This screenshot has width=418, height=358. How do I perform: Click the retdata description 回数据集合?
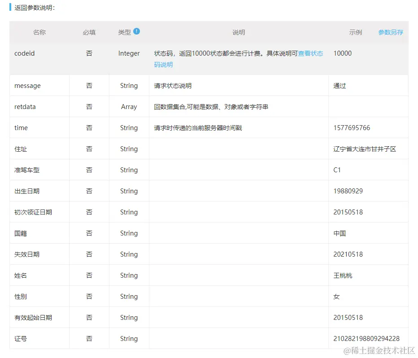point(211,107)
